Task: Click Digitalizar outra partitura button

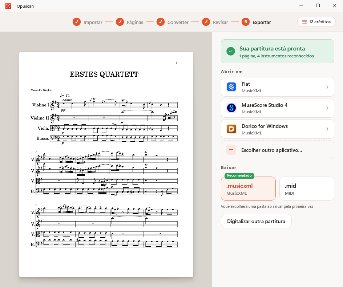Action: click(256, 221)
